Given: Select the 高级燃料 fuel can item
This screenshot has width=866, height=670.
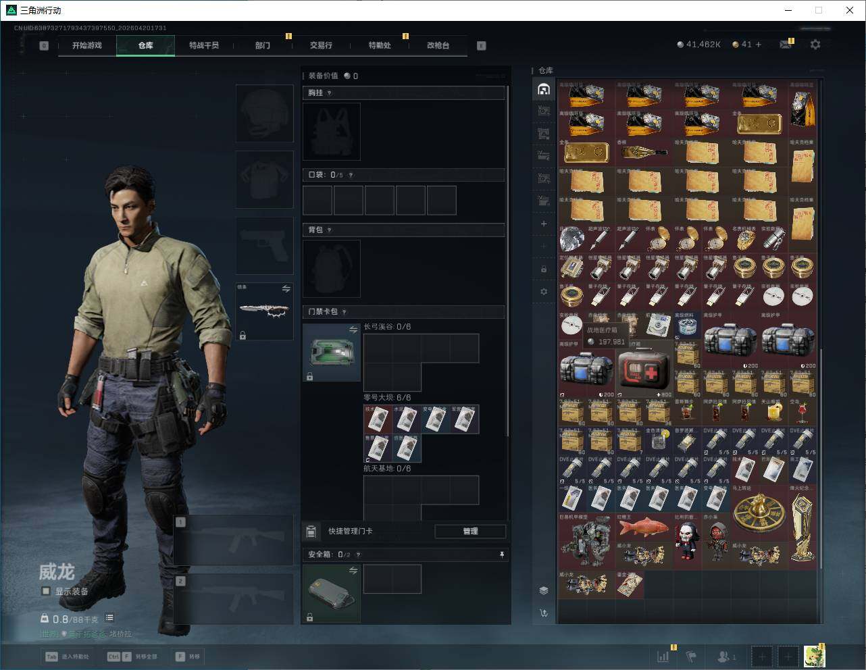Looking at the screenshot, I should click(x=688, y=326).
